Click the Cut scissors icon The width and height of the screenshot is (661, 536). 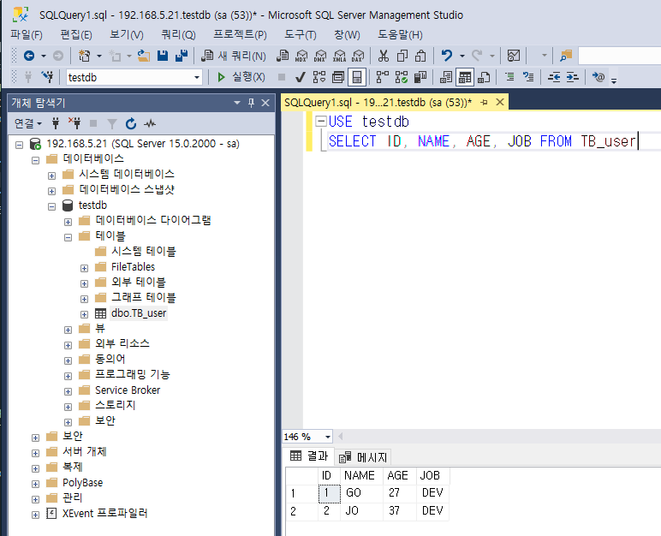(384, 56)
